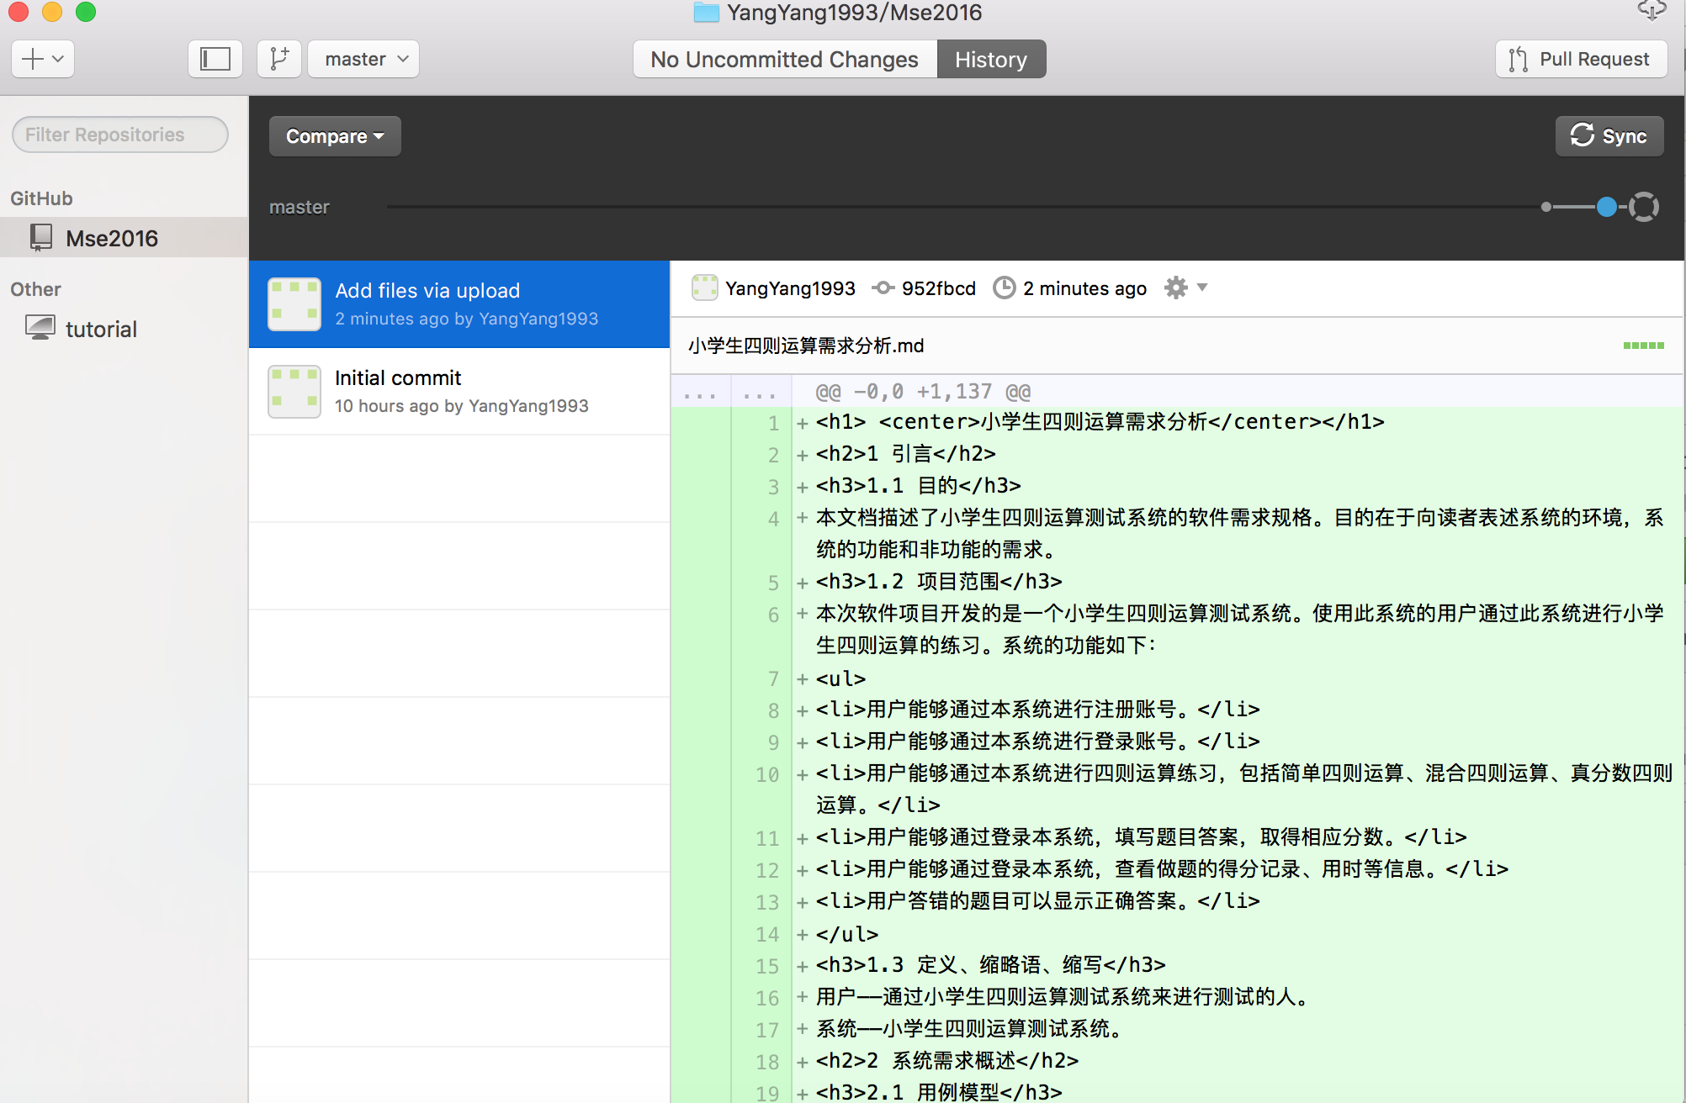This screenshot has height=1103, width=1686.
Task: Click the Other section header in sidebar
Action: coord(35,289)
